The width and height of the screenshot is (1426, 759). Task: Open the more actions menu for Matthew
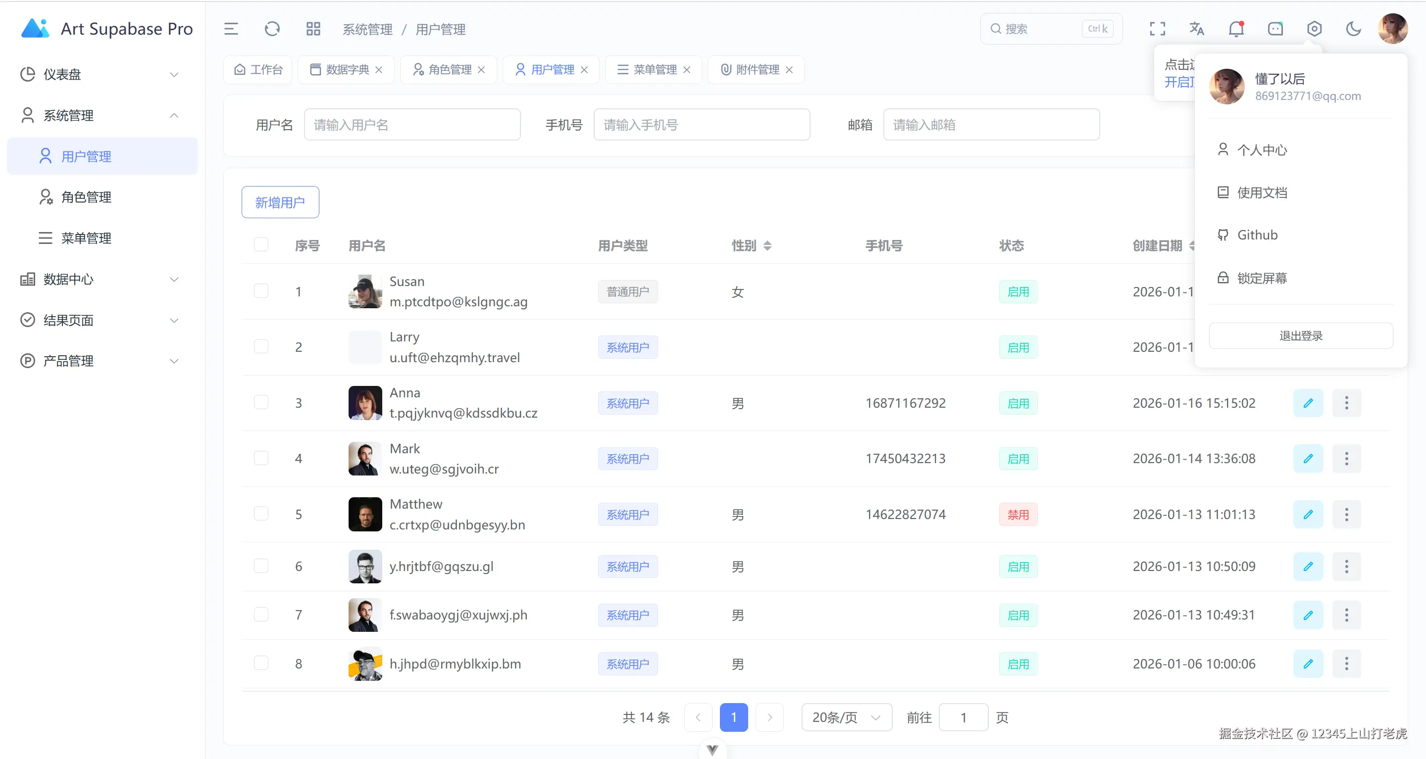pos(1347,514)
